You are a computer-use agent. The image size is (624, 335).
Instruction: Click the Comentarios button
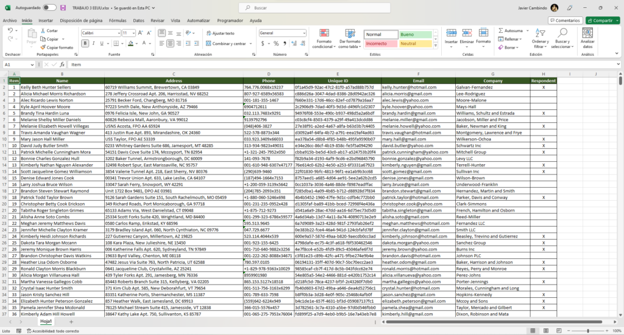click(x=565, y=20)
